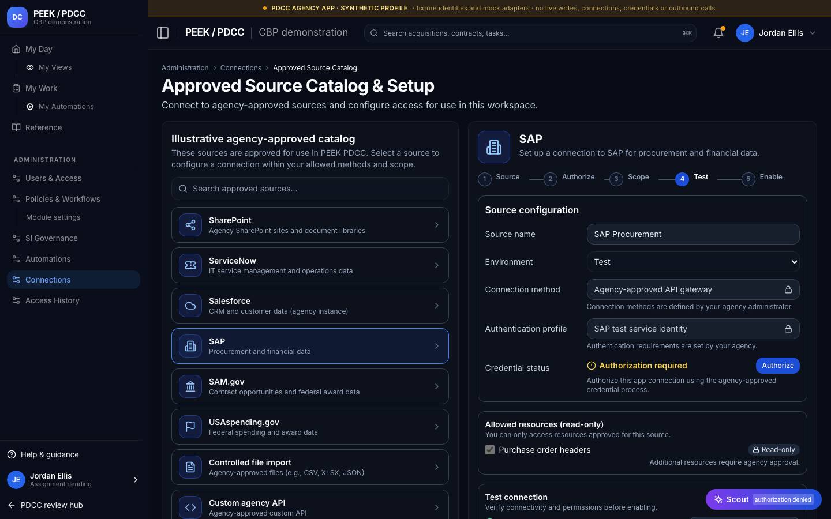Open Access History in sidebar
Viewport: 831px width, 519px height.
pos(73,300)
